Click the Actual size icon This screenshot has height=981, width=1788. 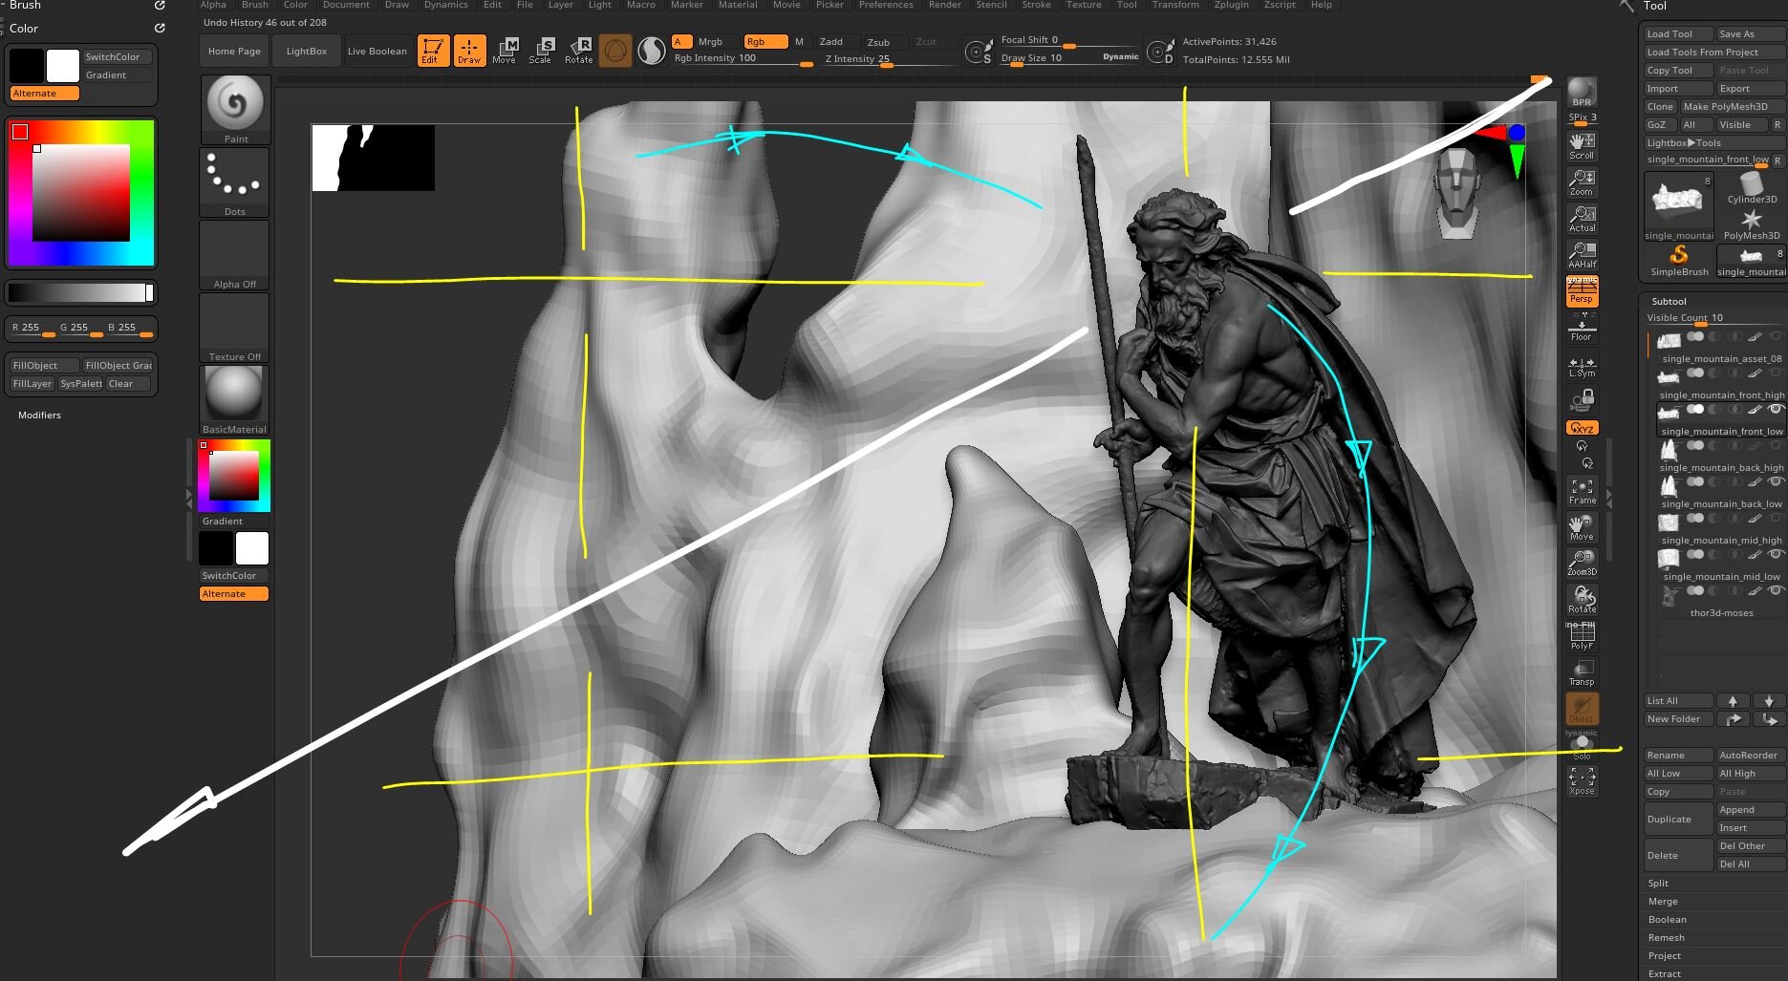click(1582, 219)
